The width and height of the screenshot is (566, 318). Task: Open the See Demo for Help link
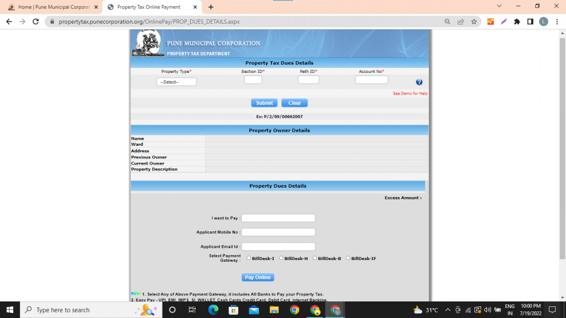[x=410, y=93]
